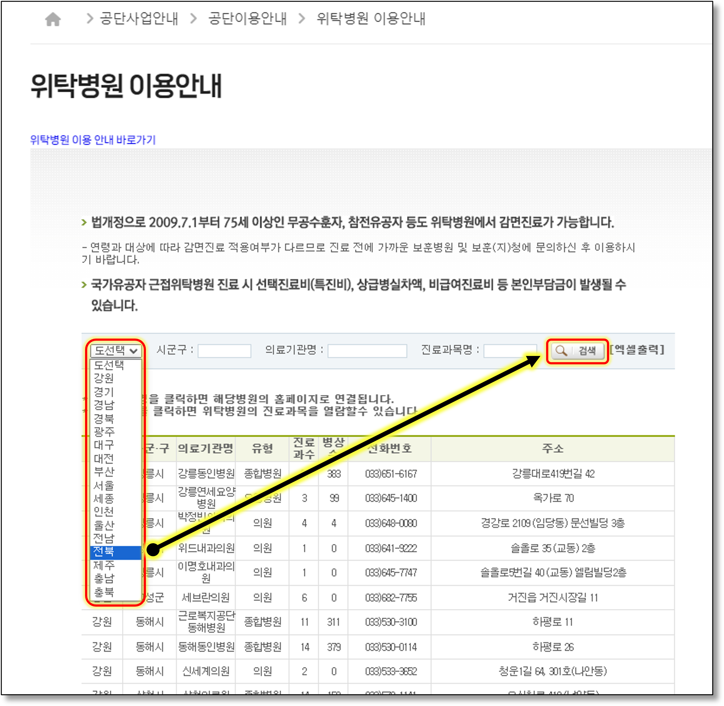Click the 엑셀출력 export link
Image resolution: width=724 pixels, height=706 pixels.
click(637, 349)
